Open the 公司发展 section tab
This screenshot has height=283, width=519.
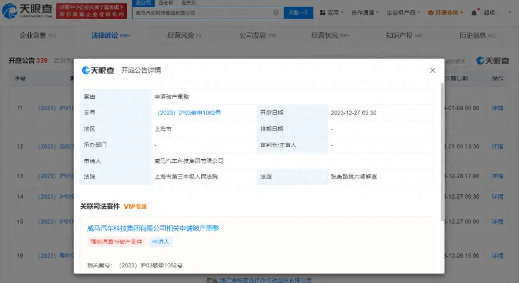pyautogui.click(x=258, y=35)
